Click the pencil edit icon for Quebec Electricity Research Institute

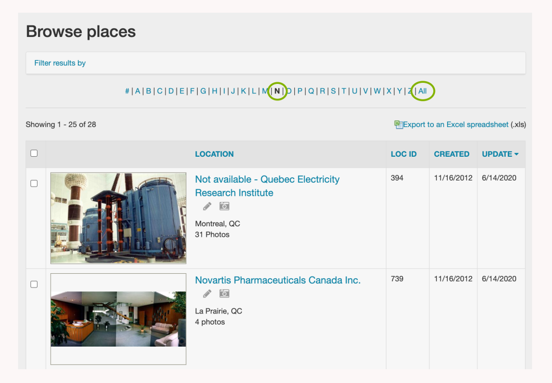click(x=207, y=206)
